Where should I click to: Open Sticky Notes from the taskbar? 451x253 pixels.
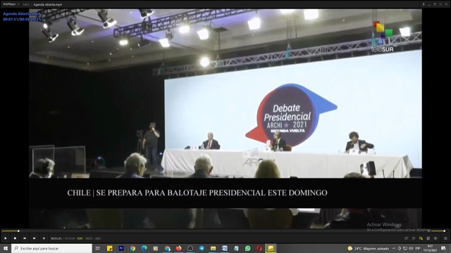click(110, 248)
